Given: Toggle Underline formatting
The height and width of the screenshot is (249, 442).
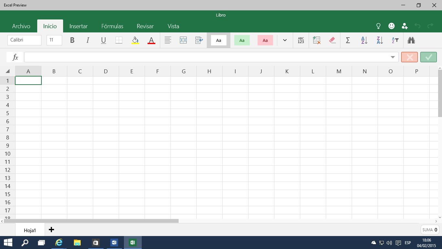Looking at the screenshot, I should point(103,40).
